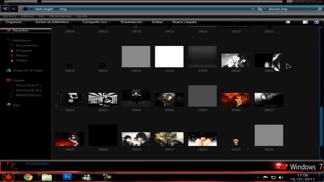Click the volume speaker tray icon
The image size is (324, 182).
click(280, 177)
